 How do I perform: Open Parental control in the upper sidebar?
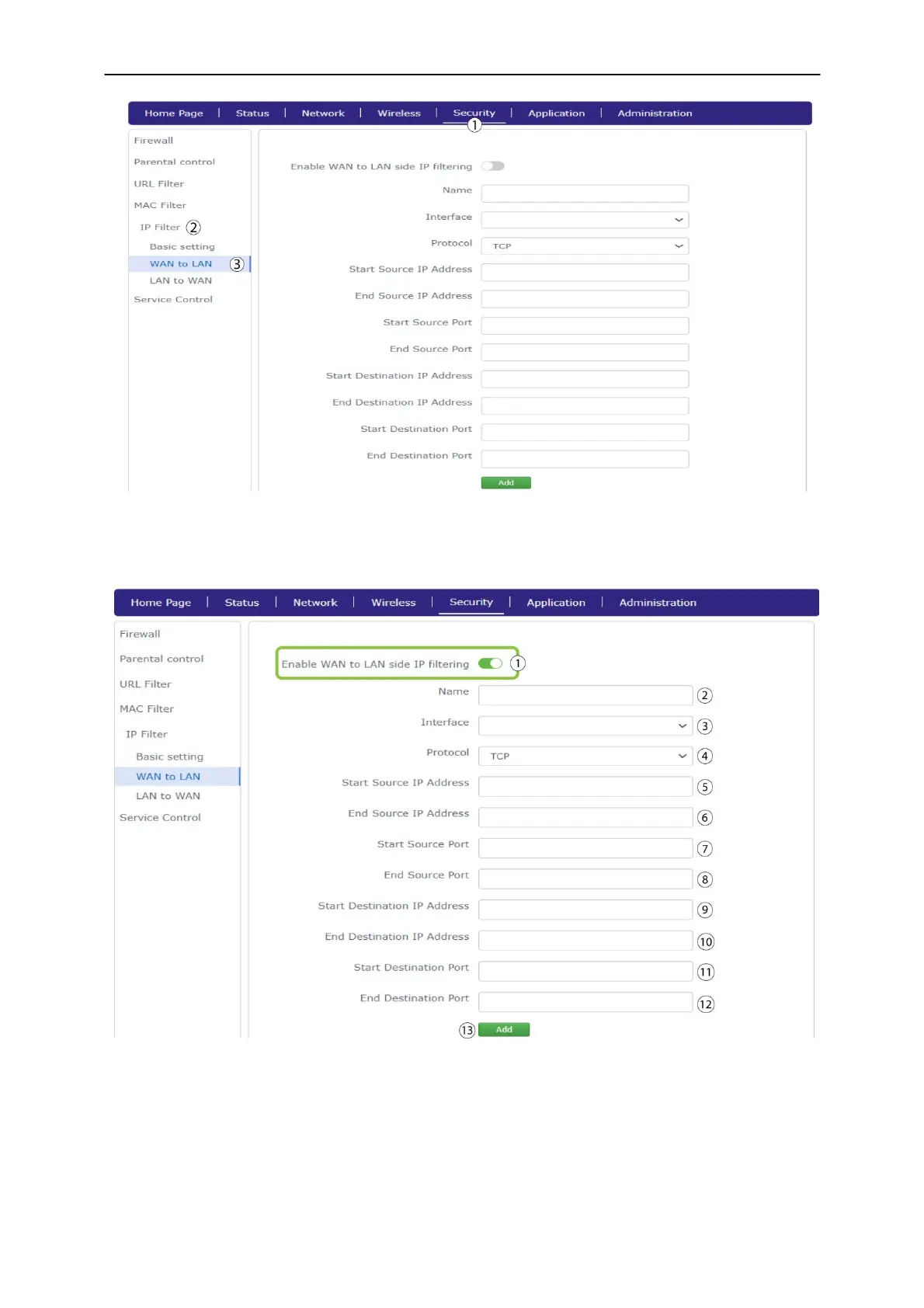[174, 162]
